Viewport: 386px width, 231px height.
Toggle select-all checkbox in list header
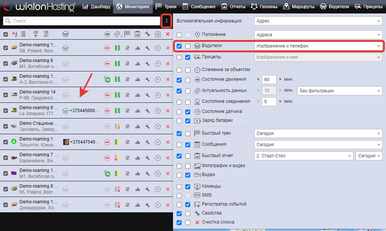6,34
